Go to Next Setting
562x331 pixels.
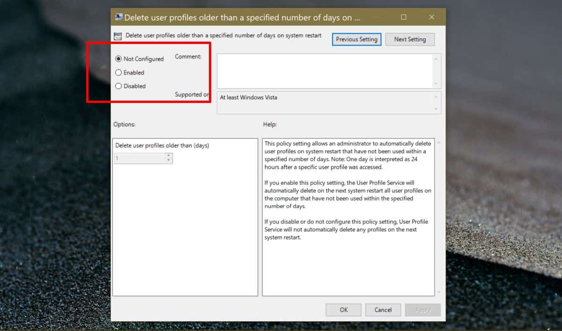point(410,39)
